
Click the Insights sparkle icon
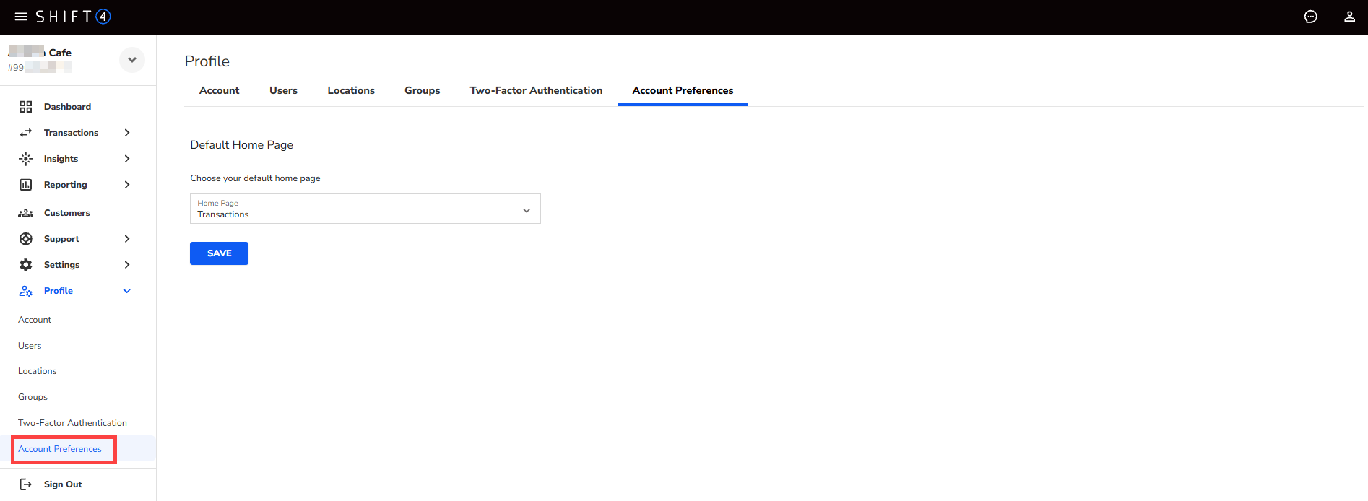point(26,159)
